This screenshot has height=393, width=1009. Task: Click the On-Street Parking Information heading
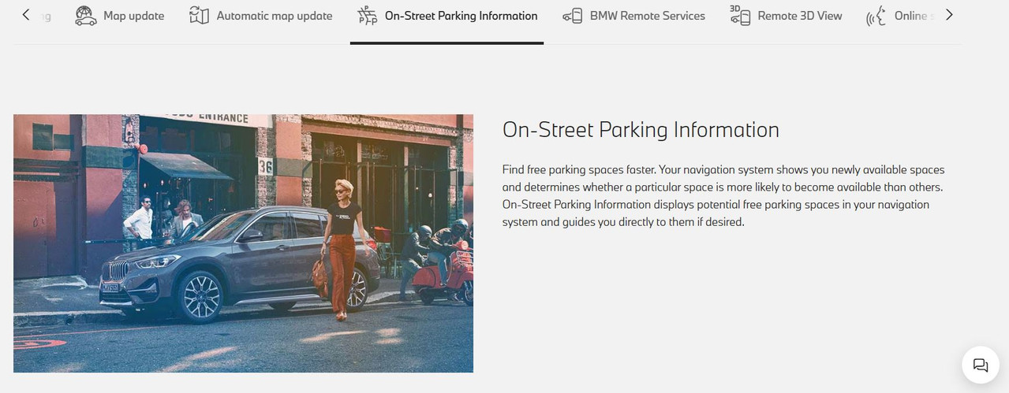(641, 130)
